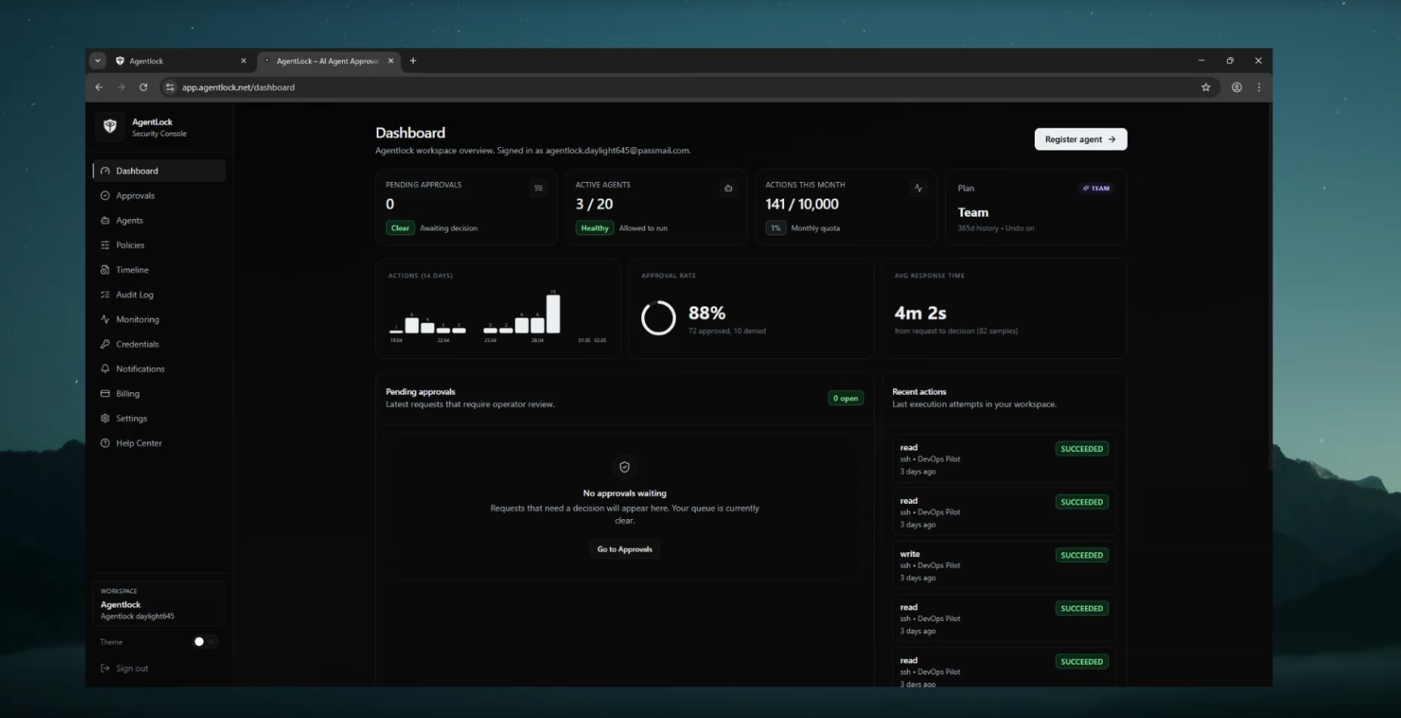
Task: Click the 72 approved, 10 denied text
Action: pos(727,331)
